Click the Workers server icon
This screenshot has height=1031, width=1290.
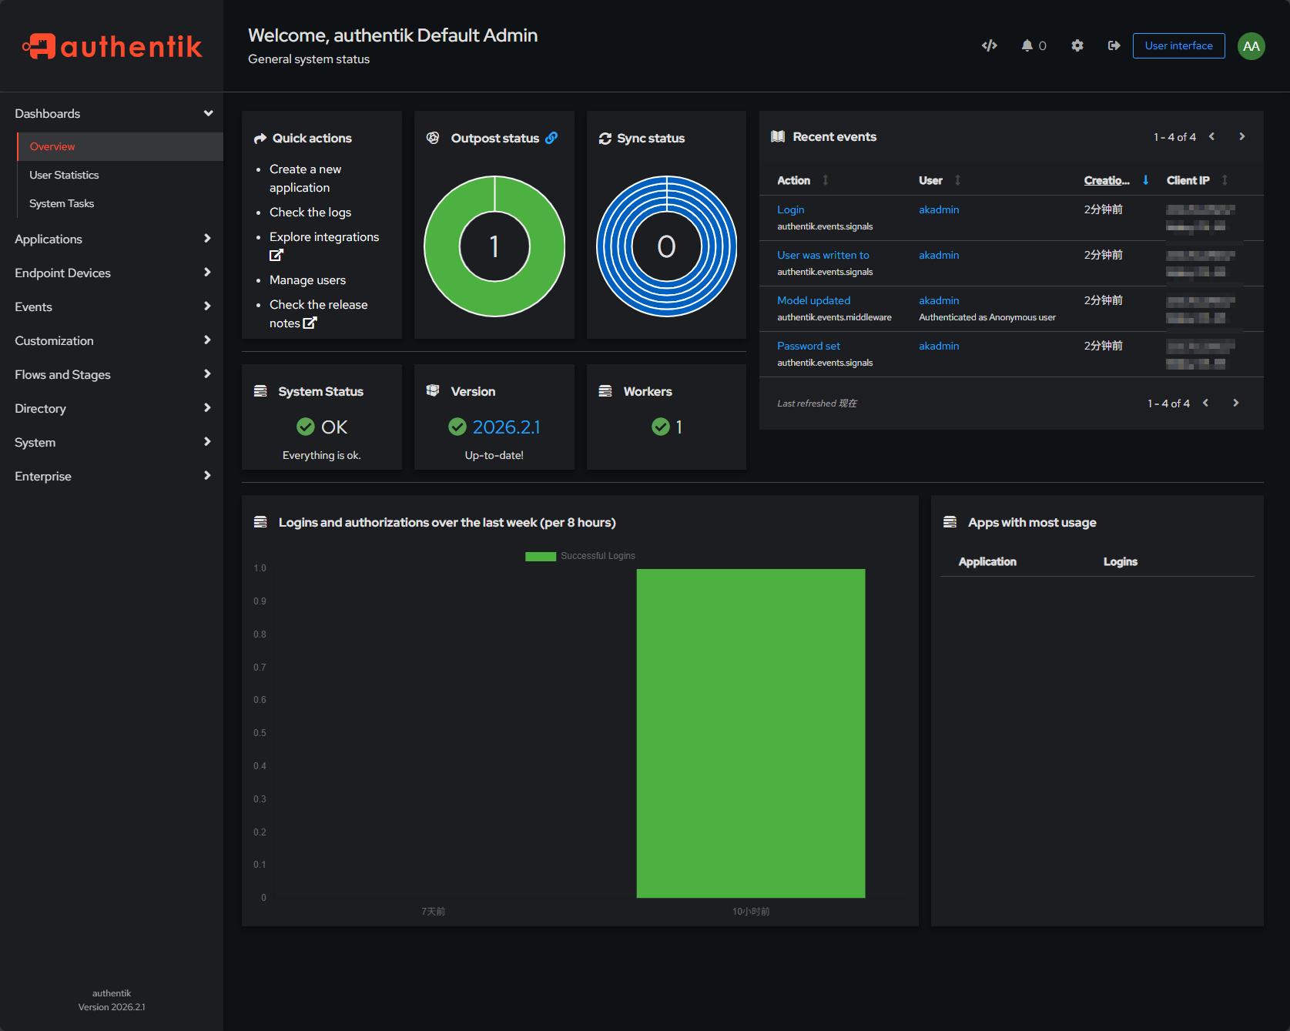tap(605, 391)
